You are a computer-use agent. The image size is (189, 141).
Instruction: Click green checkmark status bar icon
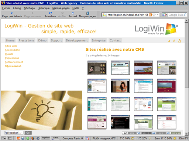pyautogui.click(x=28, y=138)
